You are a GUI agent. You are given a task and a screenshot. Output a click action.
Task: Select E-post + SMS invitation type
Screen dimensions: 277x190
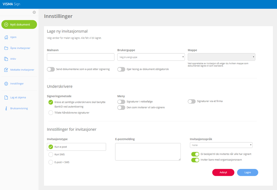tap(51, 162)
